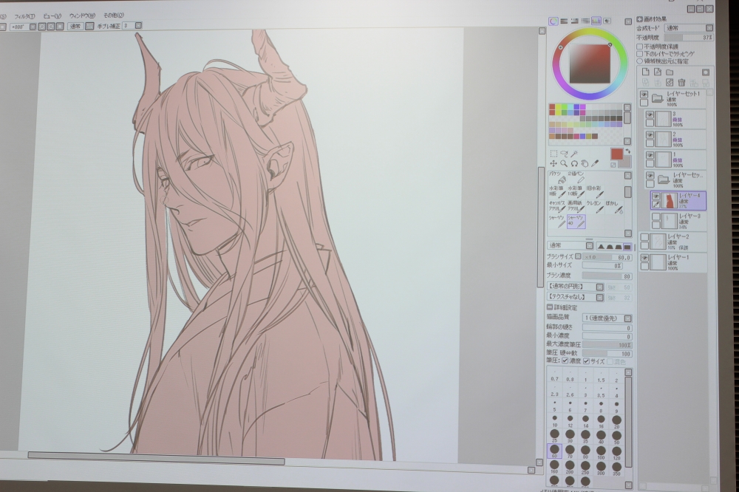Select the レイヤー2 layer row
The image size is (739, 492).
coord(672,242)
